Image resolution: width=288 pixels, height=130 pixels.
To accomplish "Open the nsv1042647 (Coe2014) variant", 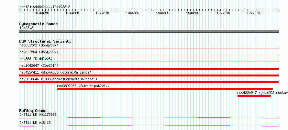I will (39, 65).
